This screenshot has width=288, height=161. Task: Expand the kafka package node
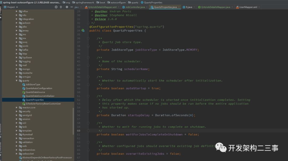(17, 50)
